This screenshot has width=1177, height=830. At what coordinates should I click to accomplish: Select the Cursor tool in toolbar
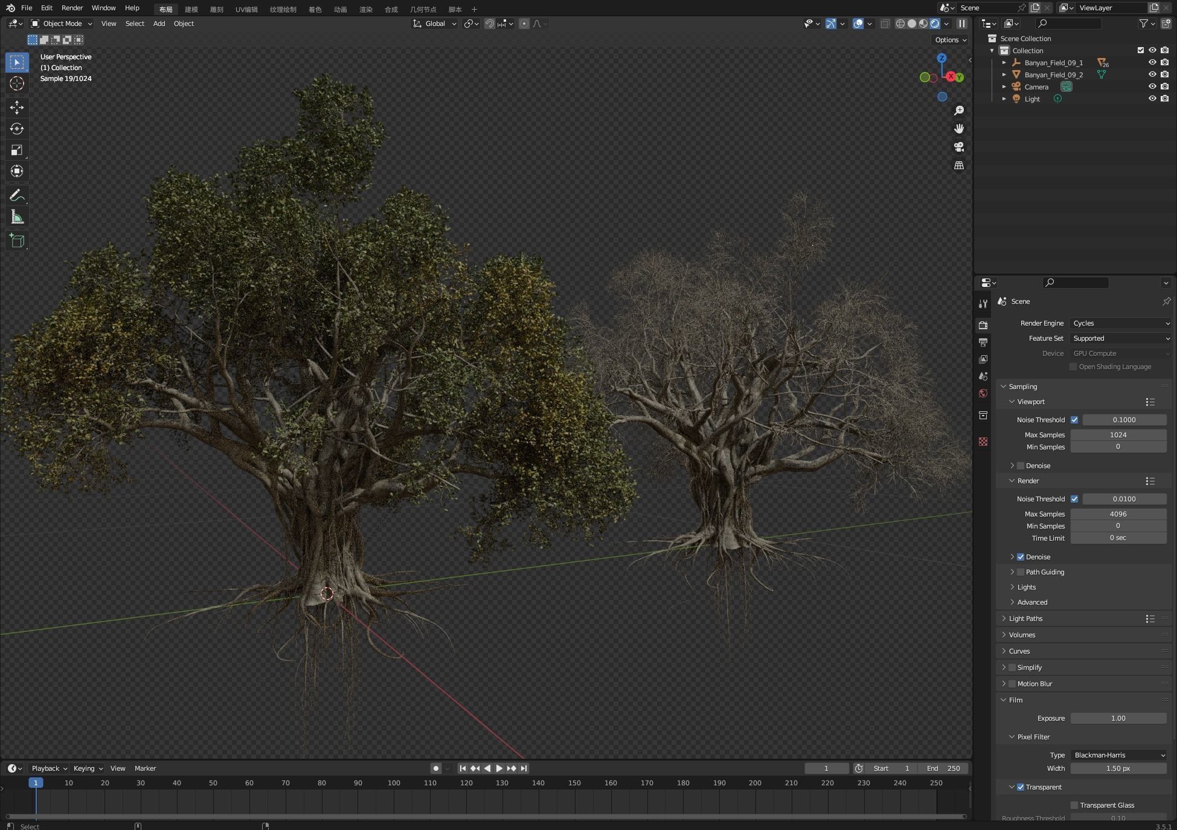click(17, 83)
